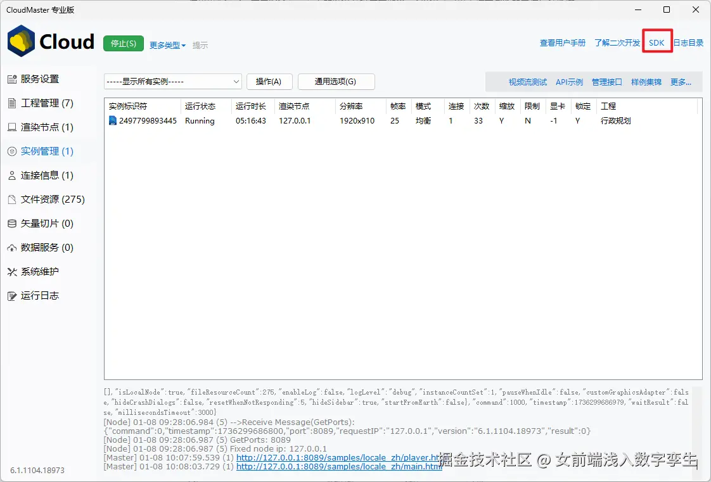Open API示例 link
Screen dimensions: 711x482
coord(569,82)
